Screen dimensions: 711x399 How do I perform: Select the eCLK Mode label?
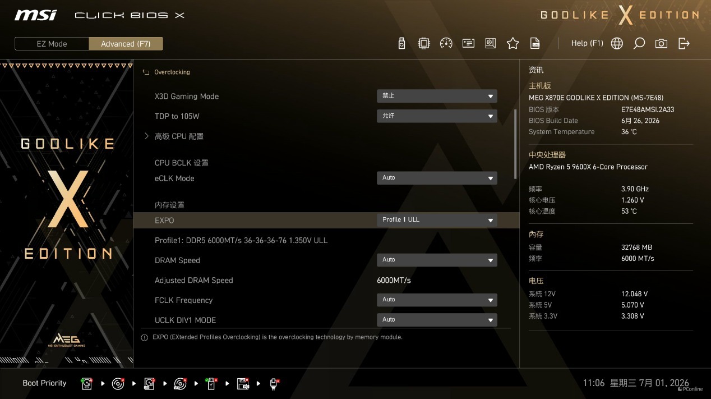[174, 178]
